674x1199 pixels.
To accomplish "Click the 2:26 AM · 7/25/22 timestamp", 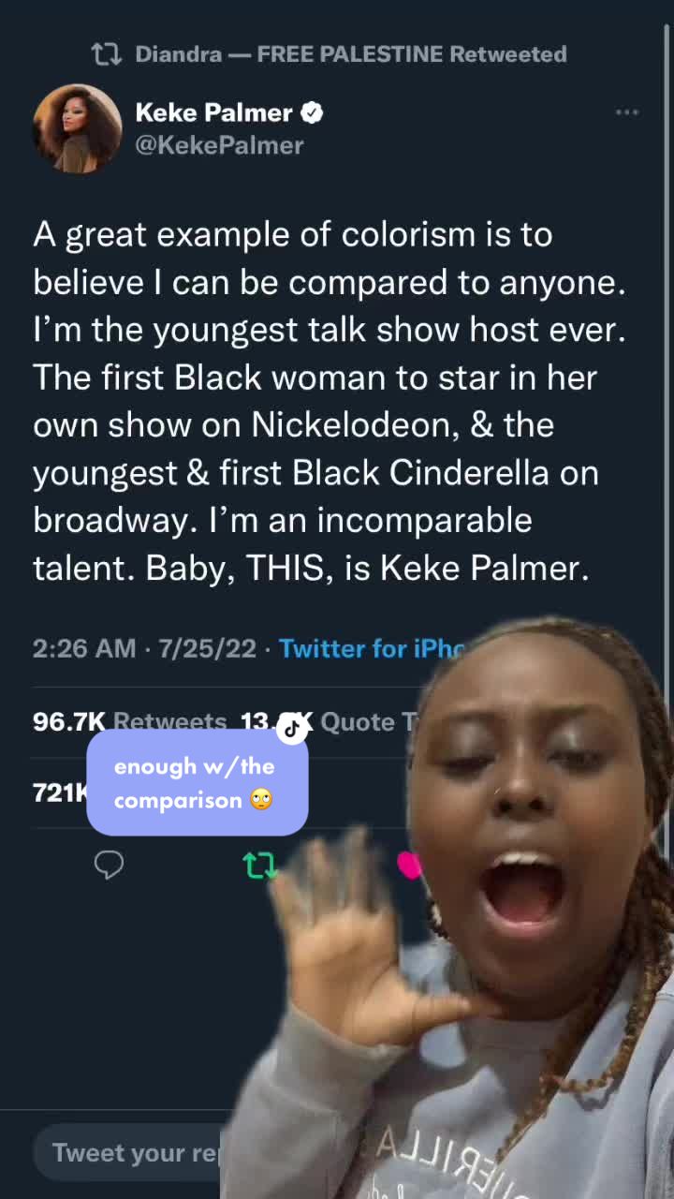I will (144, 648).
